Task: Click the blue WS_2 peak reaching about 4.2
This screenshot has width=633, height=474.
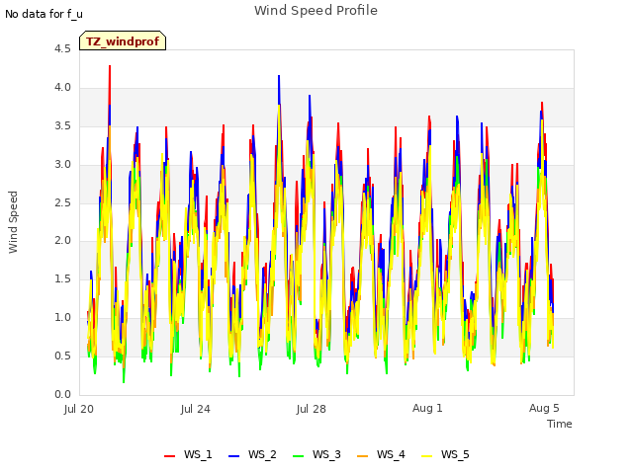Action: 279,77
